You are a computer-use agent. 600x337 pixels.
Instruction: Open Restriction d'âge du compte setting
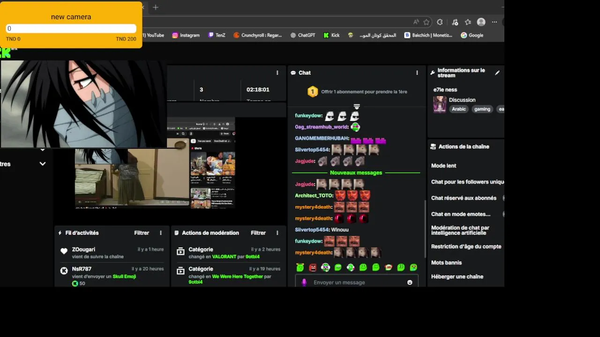(466, 247)
